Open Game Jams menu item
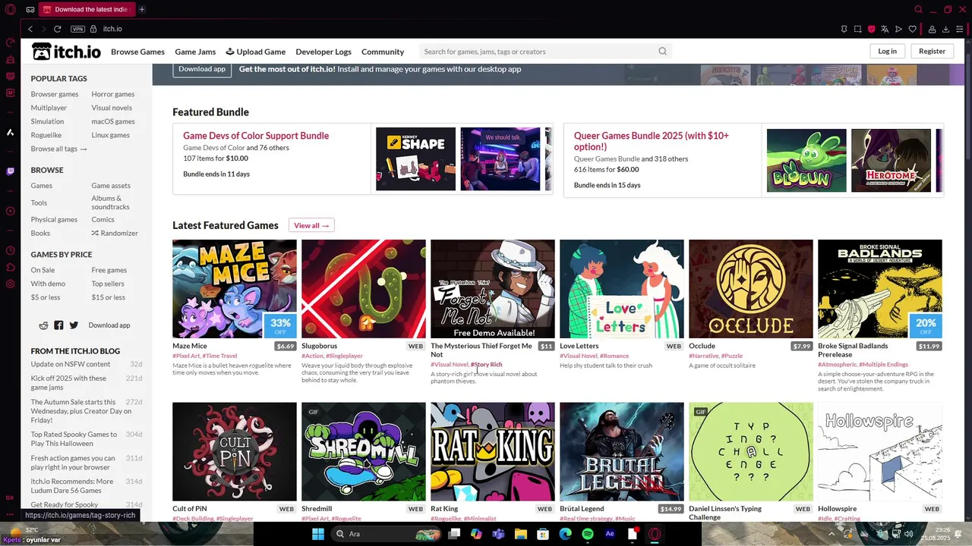 pyautogui.click(x=195, y=52)
